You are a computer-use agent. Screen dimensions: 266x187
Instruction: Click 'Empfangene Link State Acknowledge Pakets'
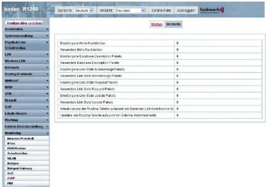pos(92,69)
